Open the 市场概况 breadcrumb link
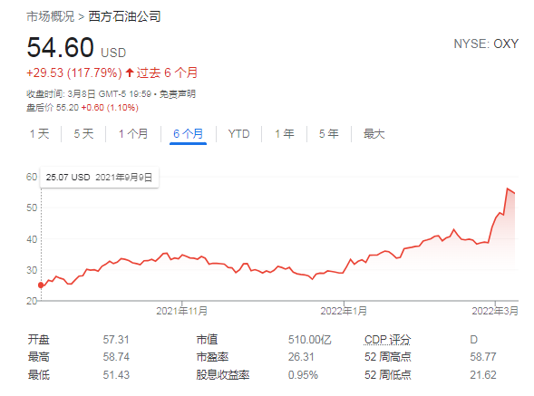Screen dimensions: 534x396 pyautogui.click(x=51, y=16)
